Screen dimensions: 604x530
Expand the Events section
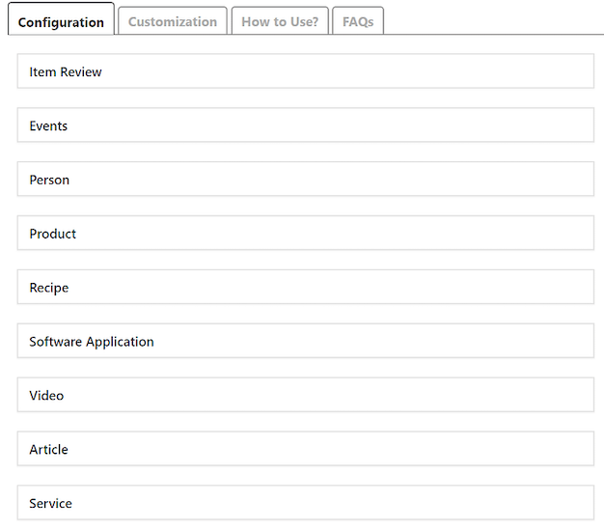coord(306,126)
